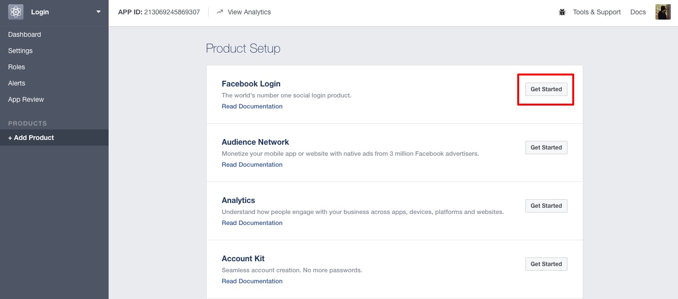Click the Analytics product title
The width and height of the screenshot is (678, 299).
[238, 200]
